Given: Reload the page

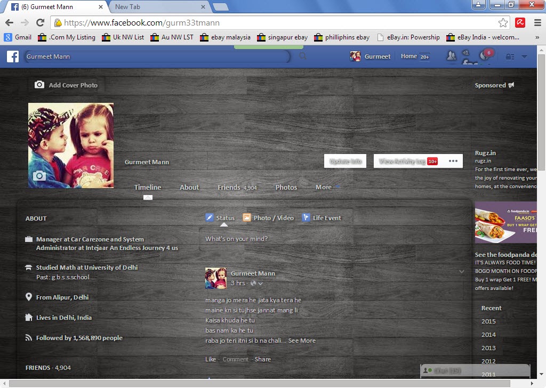Looking at the screenshot, I should (41, 23).
